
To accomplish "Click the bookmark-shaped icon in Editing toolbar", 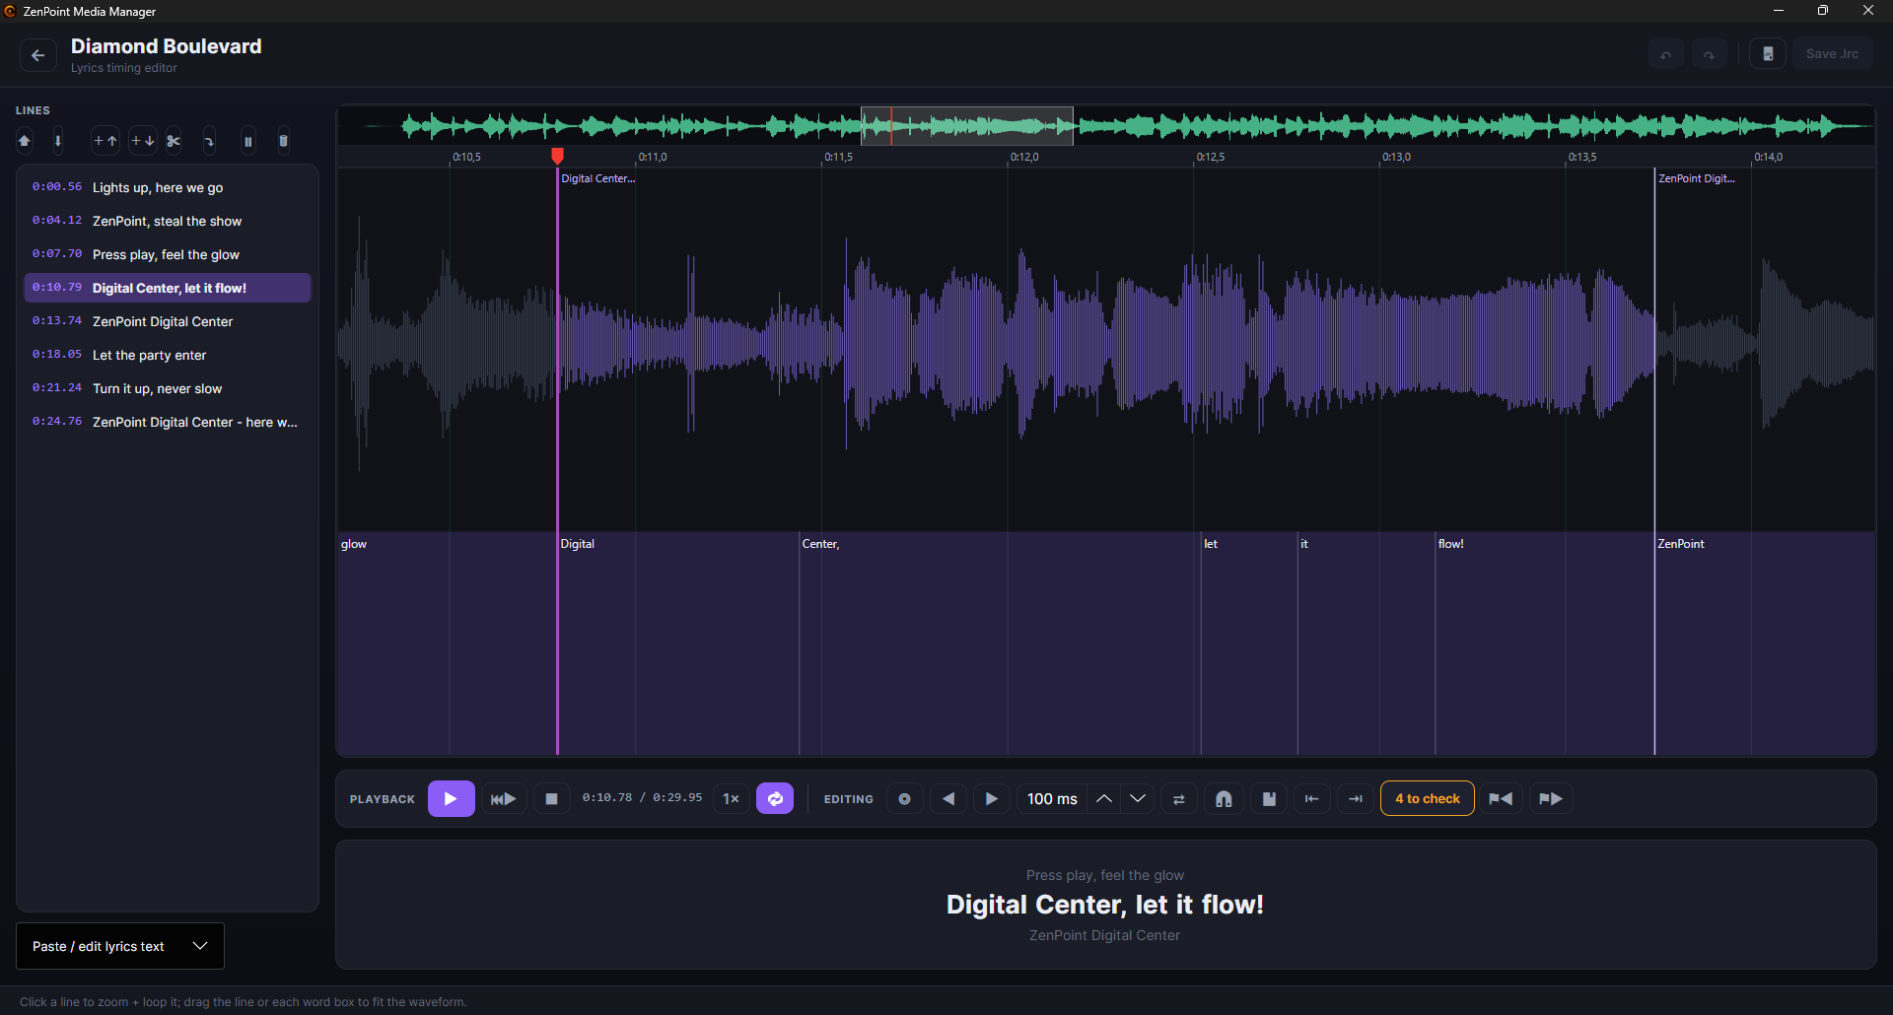I will (1269, 798).
